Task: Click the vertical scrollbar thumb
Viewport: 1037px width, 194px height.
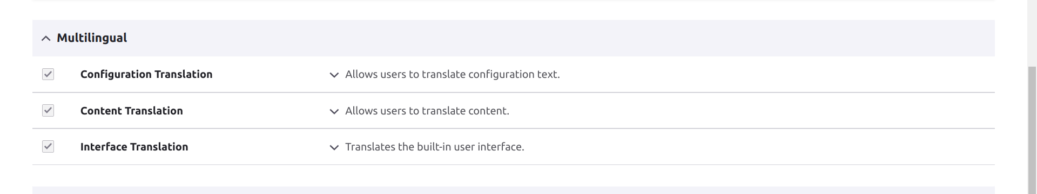Action: pos(1032,129)
